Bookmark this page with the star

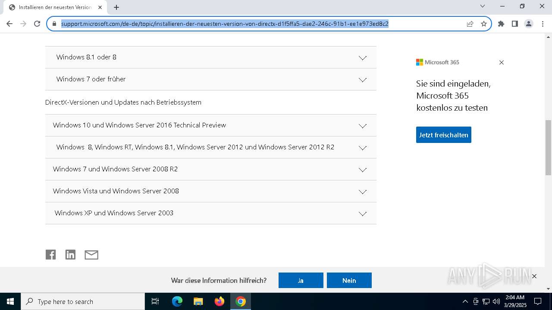click(x=484, y=24)
